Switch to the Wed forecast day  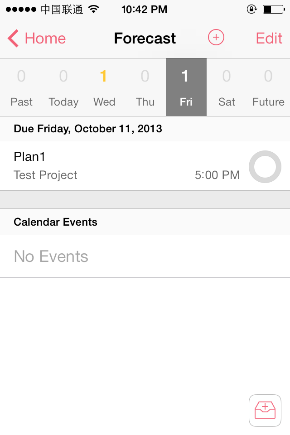pos(104,87)
